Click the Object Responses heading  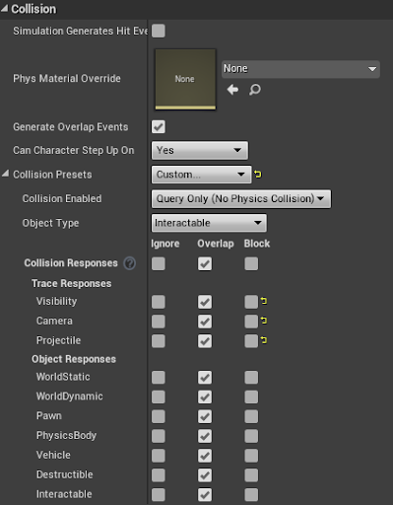pos(74,359)
